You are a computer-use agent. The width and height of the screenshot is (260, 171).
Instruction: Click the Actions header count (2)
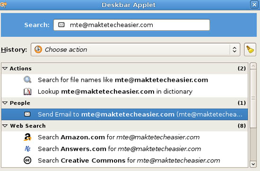[x=242, y=68]
